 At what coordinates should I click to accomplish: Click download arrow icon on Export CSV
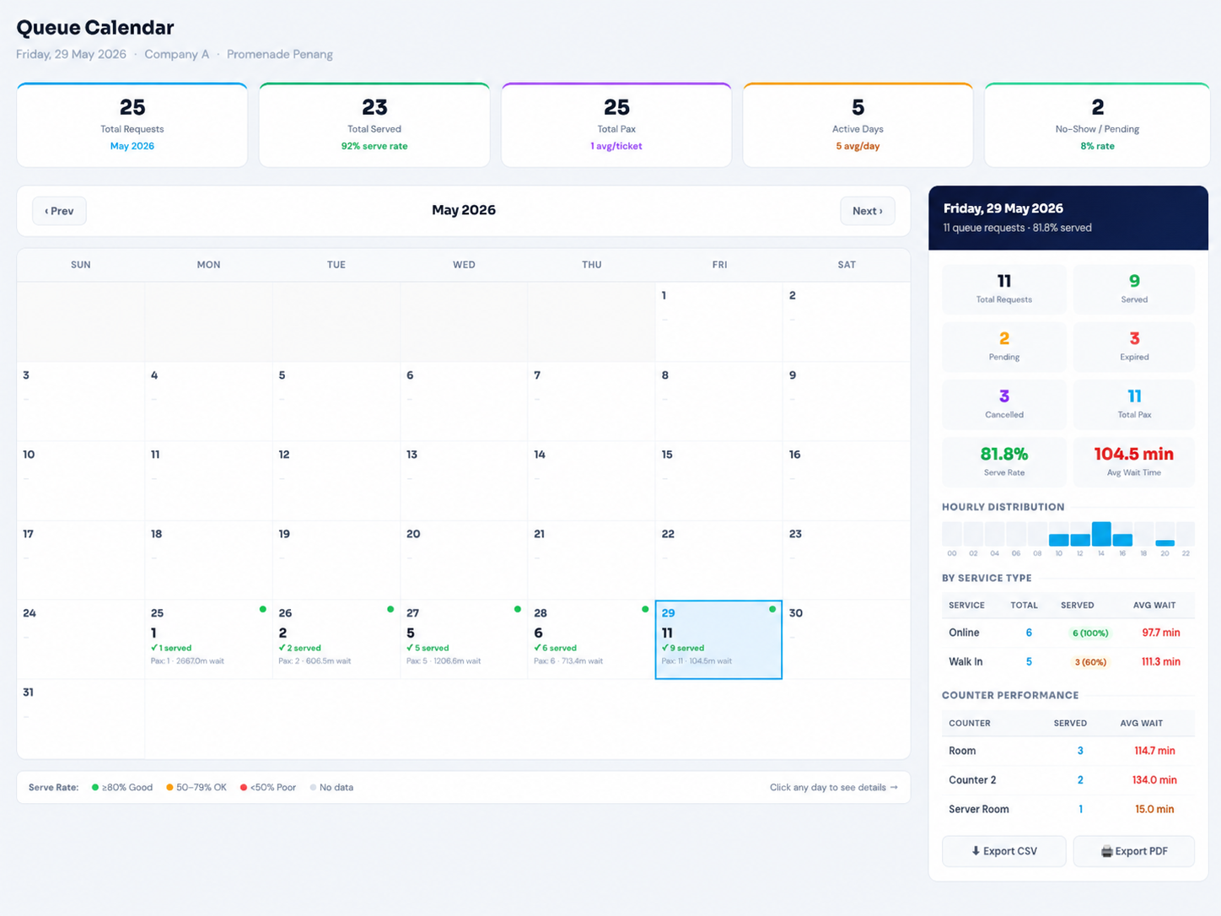(976, 851)
